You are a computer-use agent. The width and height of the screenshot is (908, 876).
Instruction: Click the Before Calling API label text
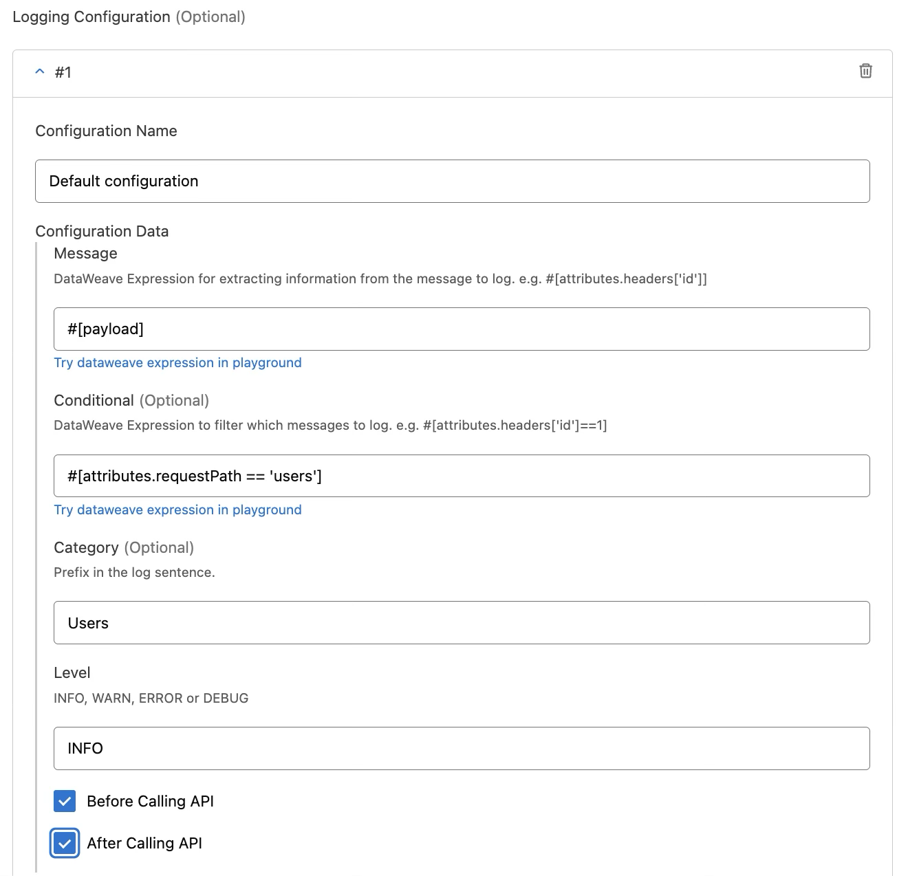pyautogui.click(x=150, y=801)
